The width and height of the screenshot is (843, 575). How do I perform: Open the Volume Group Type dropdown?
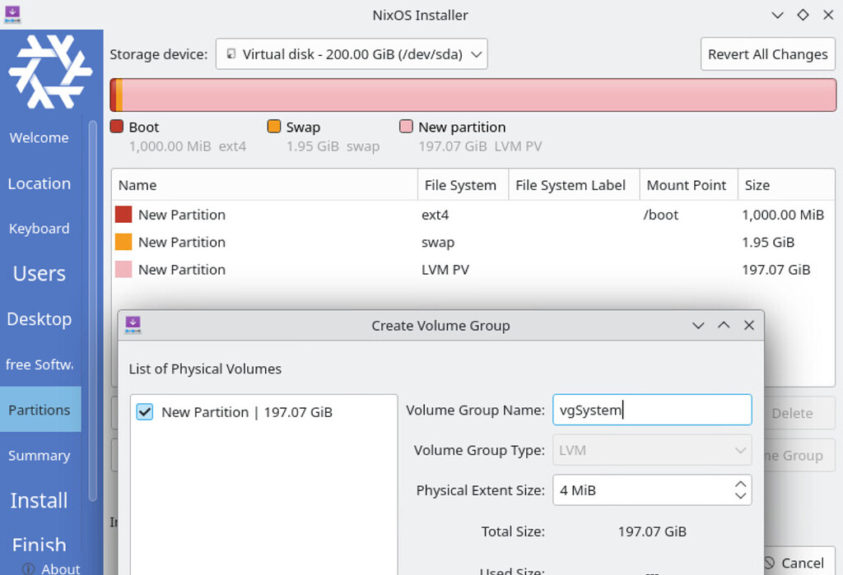pos(652,450)
